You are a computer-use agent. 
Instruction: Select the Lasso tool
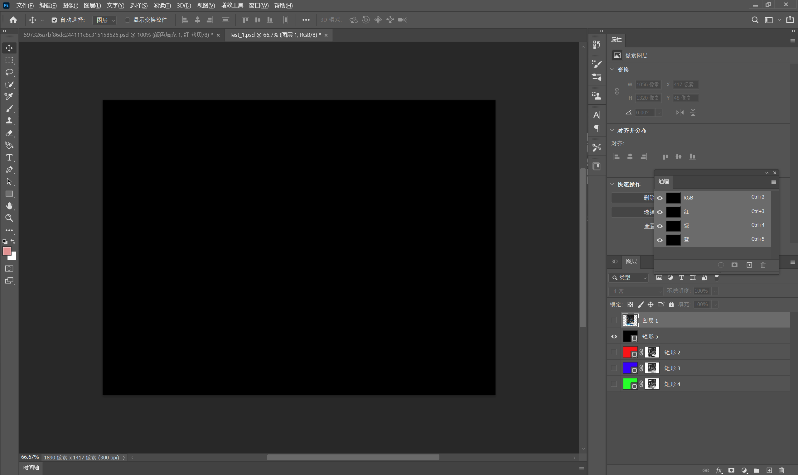point(9,72)
